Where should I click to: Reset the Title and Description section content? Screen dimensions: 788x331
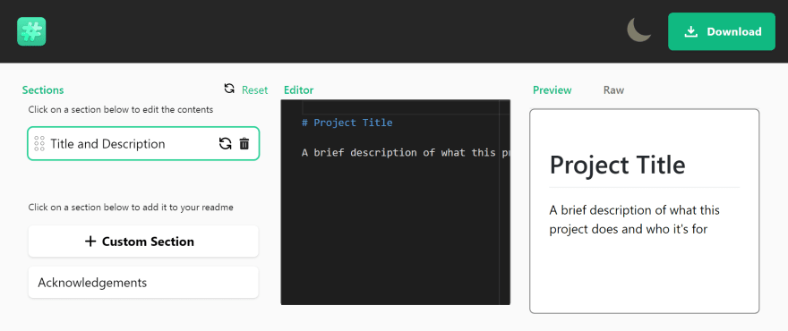(225, 144)
